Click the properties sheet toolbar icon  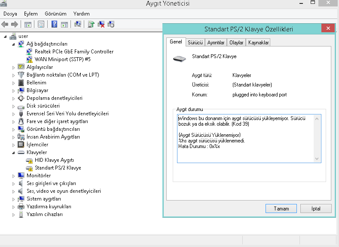[41, 24]
